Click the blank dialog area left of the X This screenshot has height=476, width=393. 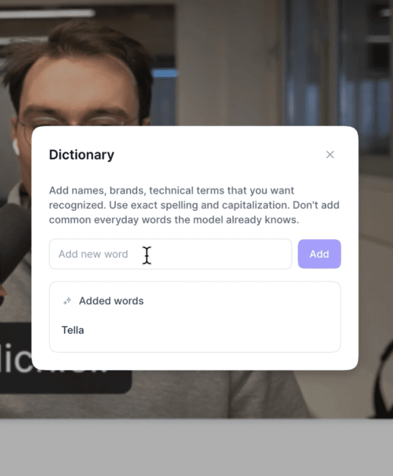218,154
